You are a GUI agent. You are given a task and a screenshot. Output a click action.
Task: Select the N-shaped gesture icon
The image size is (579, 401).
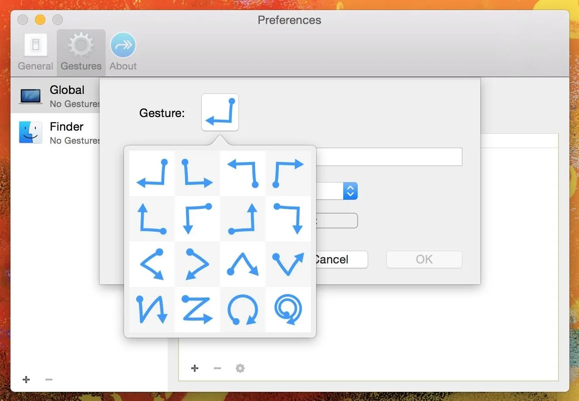coord(152,310)
